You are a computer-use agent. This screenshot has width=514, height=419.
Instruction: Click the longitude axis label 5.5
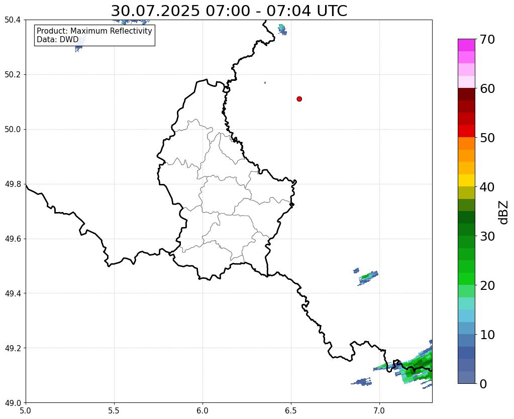coord(114,411)
